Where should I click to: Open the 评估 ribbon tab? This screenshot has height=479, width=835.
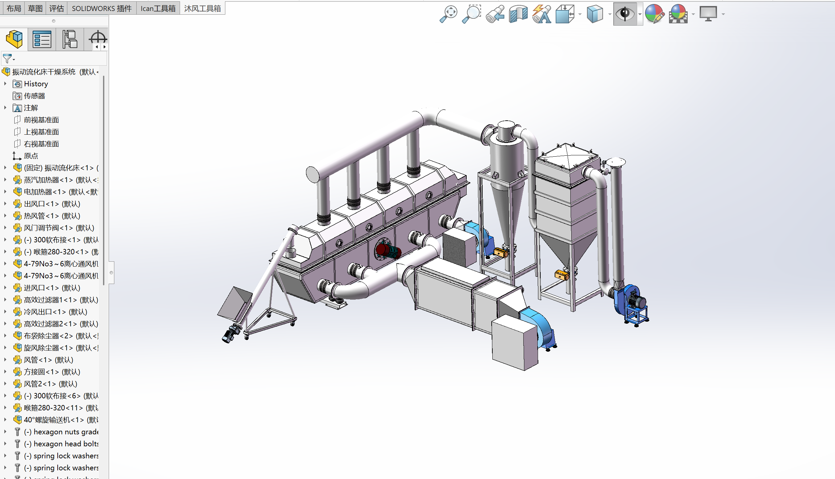pos(56,8)
